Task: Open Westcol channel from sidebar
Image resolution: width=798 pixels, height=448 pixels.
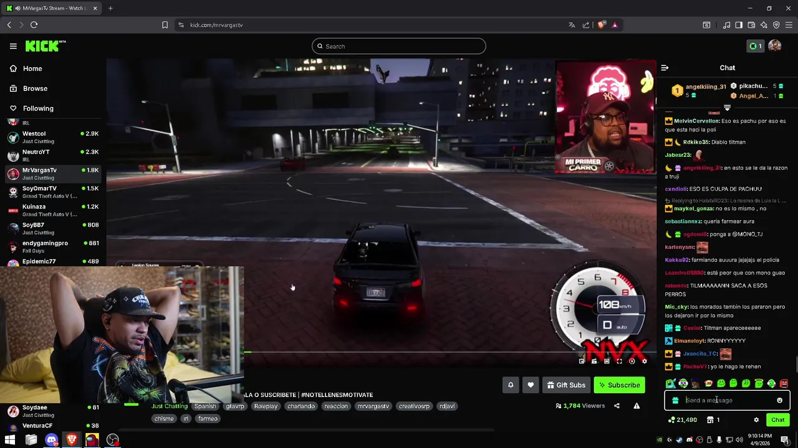Action: coord(53,138)
